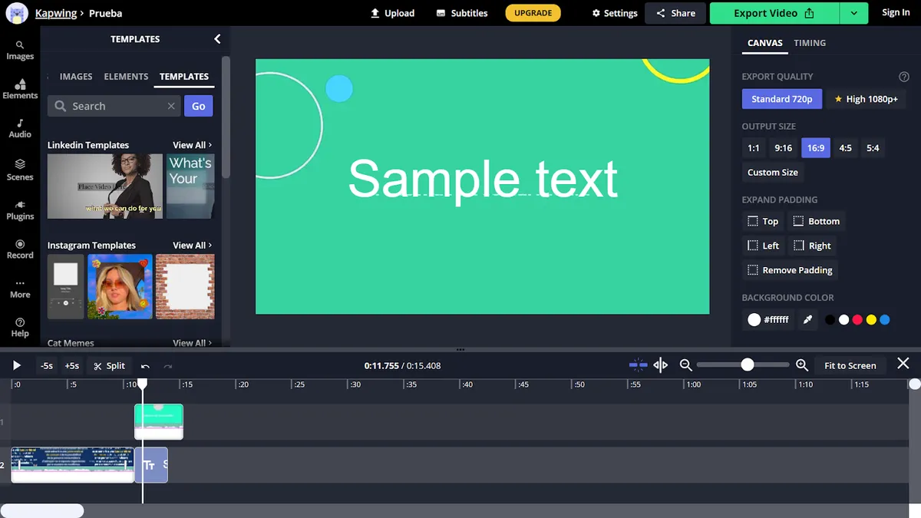Select the text clip on timeline
921x518 pixels.
pyautogui.click(x=151, y=465)
